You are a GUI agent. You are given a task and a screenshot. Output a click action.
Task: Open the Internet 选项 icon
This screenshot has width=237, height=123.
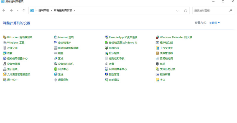(55, 37)
